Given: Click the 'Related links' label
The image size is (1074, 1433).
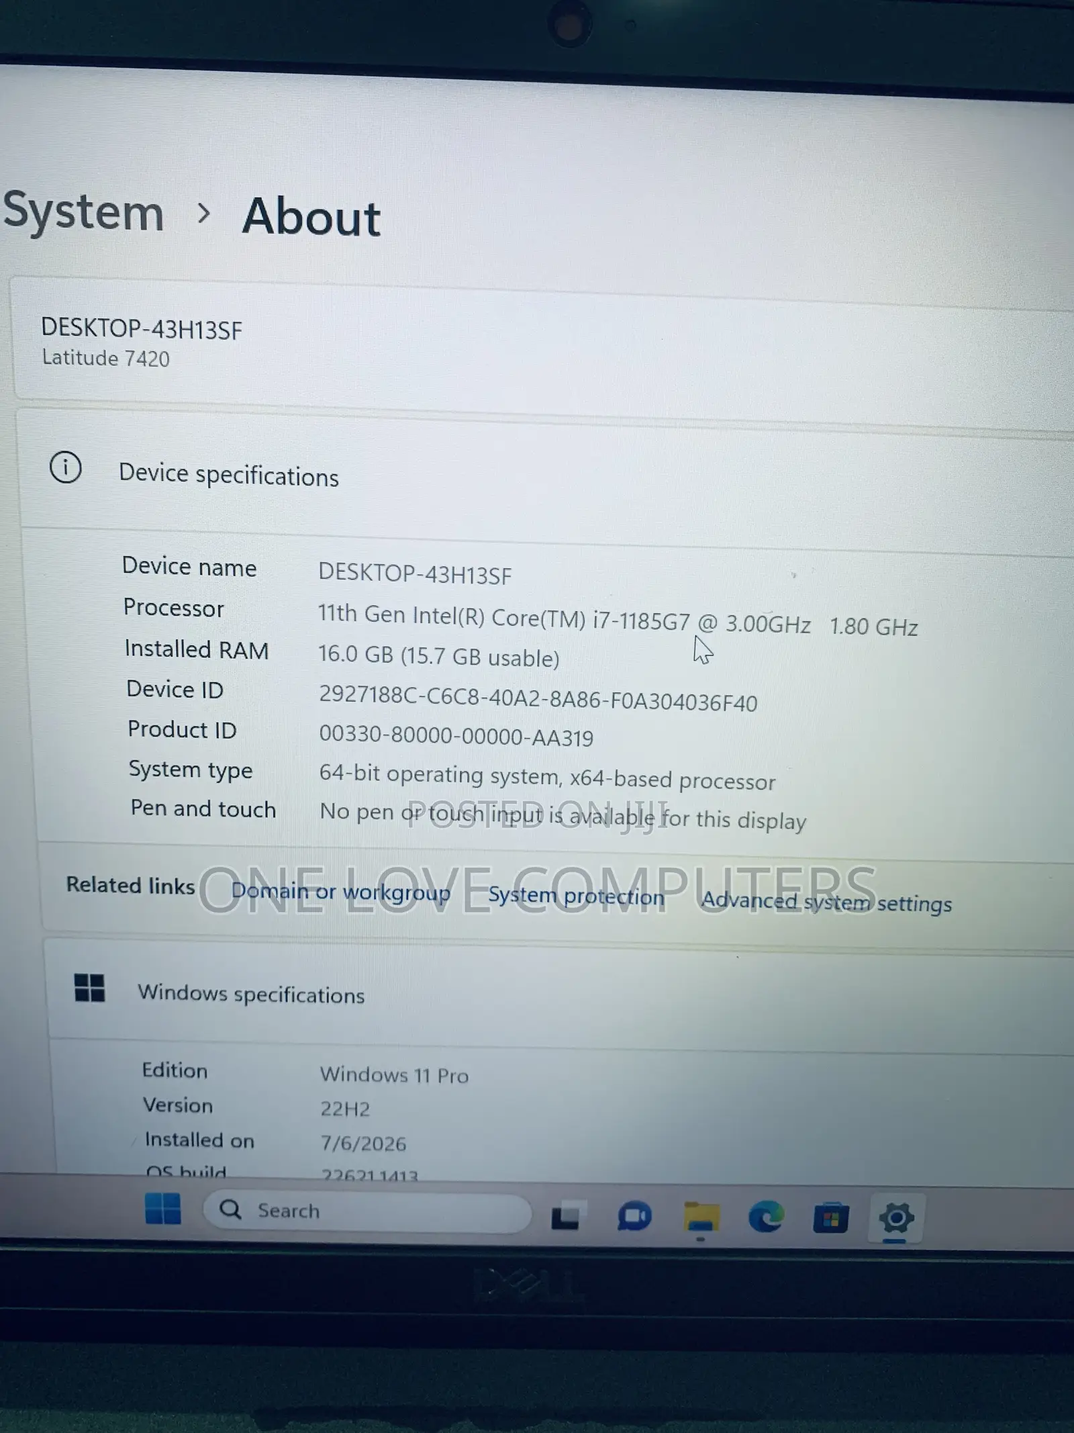Looking at the screenshot, I should [130, 885].
